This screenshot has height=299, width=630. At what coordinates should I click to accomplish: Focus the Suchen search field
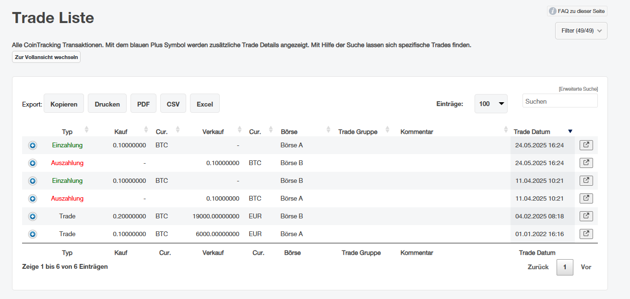pos(560,101)
